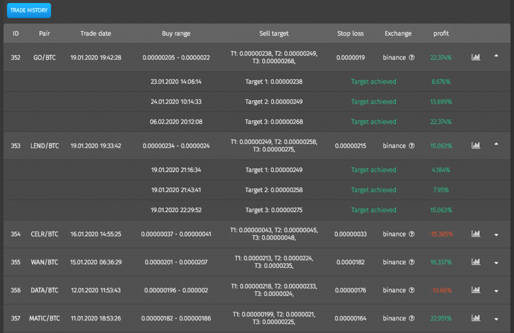Expand the MATIC/BTC trade details
The image size is (514, 333).
[496, 319]
